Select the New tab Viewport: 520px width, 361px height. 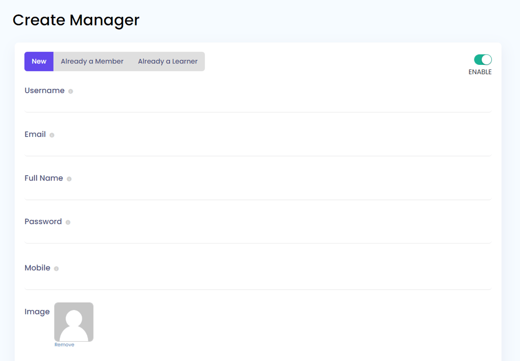tap(39, 62)
